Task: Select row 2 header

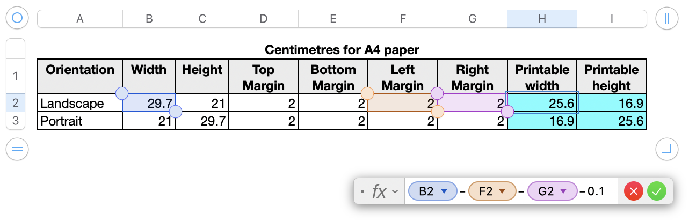Action: point(16,104)
